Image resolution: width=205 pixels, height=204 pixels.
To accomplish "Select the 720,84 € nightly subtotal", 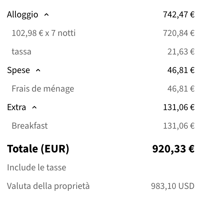I will coord(178,33).
